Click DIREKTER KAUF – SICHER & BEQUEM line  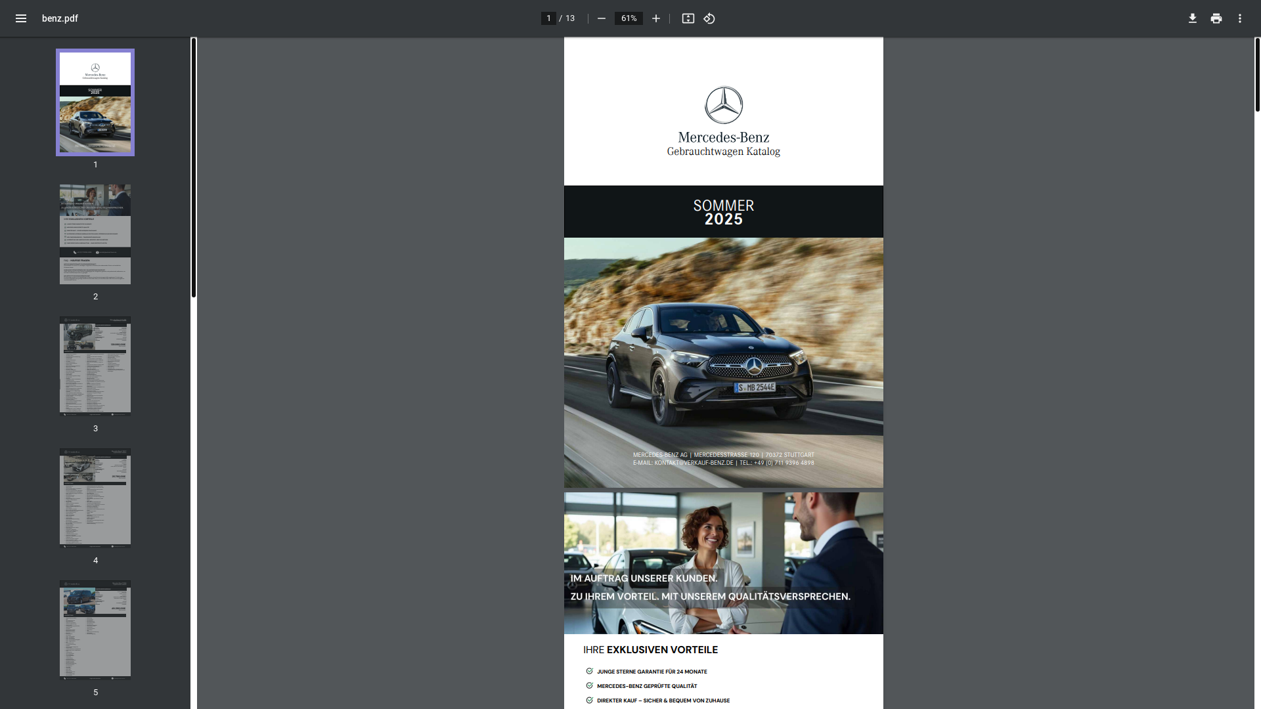(663, 700)
